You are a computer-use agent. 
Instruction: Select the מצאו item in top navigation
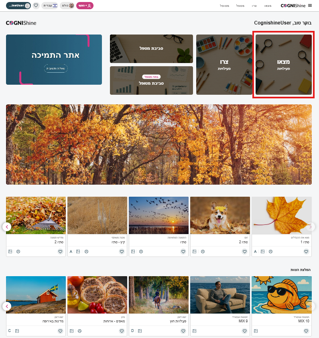pos(268,6)
